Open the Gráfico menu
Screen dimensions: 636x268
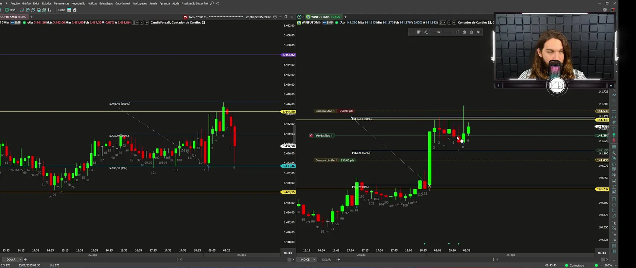tap(26, 3)
